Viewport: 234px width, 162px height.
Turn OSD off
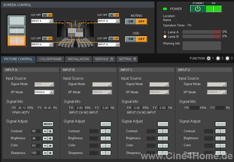coord(141,39)
